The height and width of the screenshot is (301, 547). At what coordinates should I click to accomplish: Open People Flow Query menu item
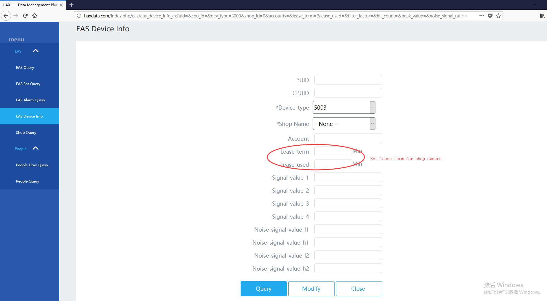[30, 165]
